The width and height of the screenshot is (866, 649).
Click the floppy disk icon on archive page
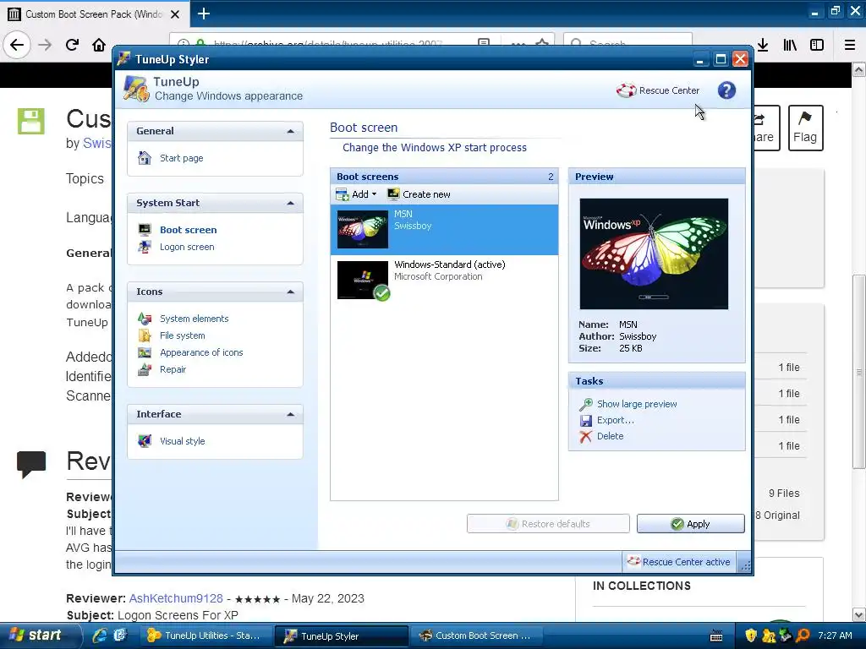31,121
